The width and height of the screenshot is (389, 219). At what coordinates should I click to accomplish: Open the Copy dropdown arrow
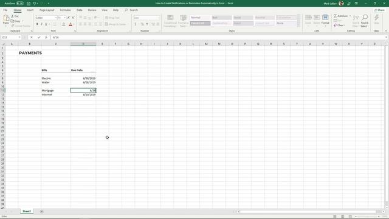click(22, 21)
